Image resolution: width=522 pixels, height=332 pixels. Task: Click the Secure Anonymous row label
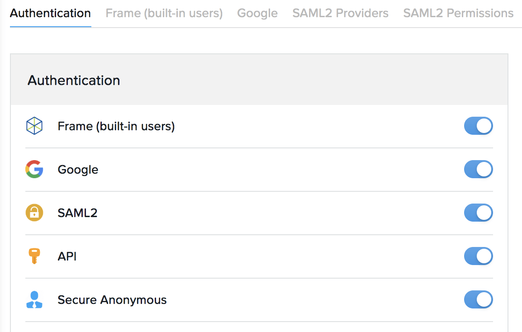pyautogui.click(x=112, y=300)
